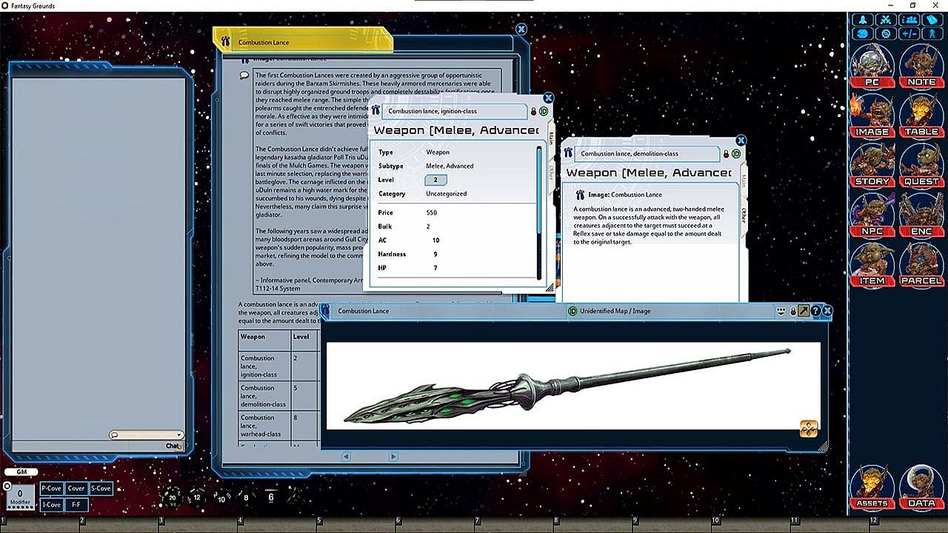Screen dimensions: 948x533
Task: Go to next page of story entry
Action: 393,457
